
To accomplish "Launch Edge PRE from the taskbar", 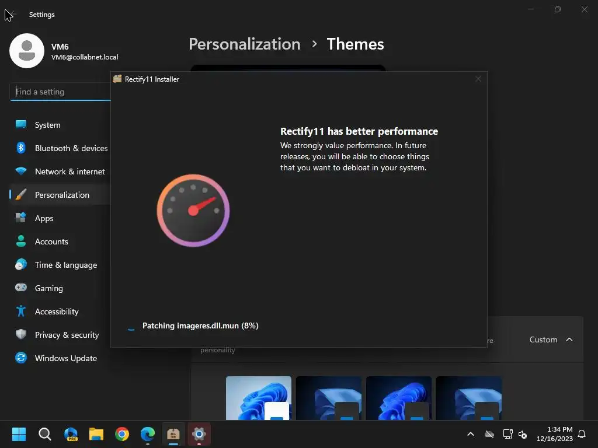I will pos(71,434).
